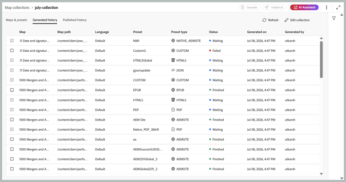Select checkbox of the AEMSourceUUIDGl row

click(x=12, y=149)
